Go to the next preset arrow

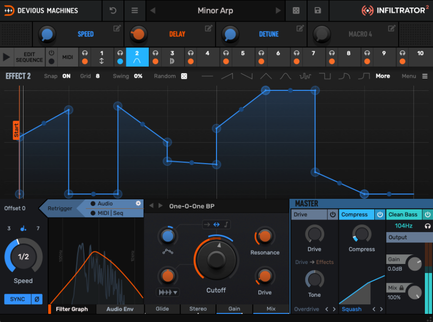coord(278,11)
